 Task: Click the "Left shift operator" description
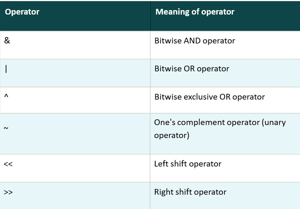188,164
